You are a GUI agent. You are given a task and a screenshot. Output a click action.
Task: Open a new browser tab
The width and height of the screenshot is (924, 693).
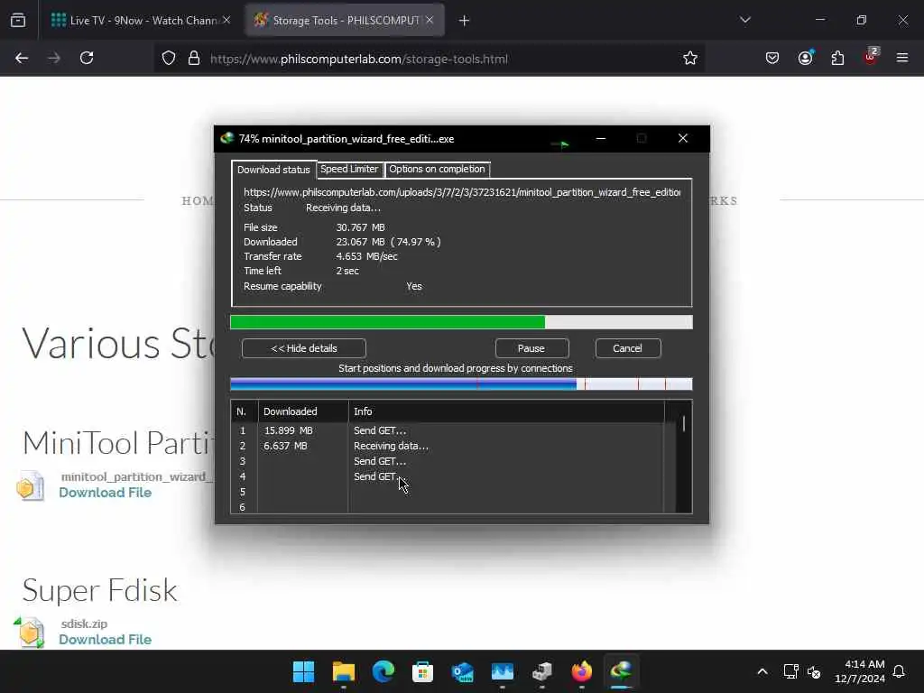pos(465,21)
